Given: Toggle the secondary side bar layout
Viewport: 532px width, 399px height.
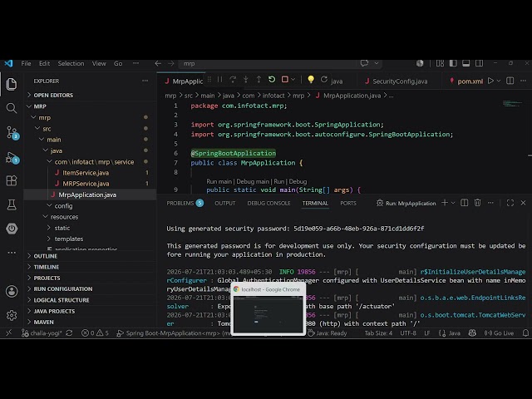Looking at the screenshot, I should (x=479, y=63).
